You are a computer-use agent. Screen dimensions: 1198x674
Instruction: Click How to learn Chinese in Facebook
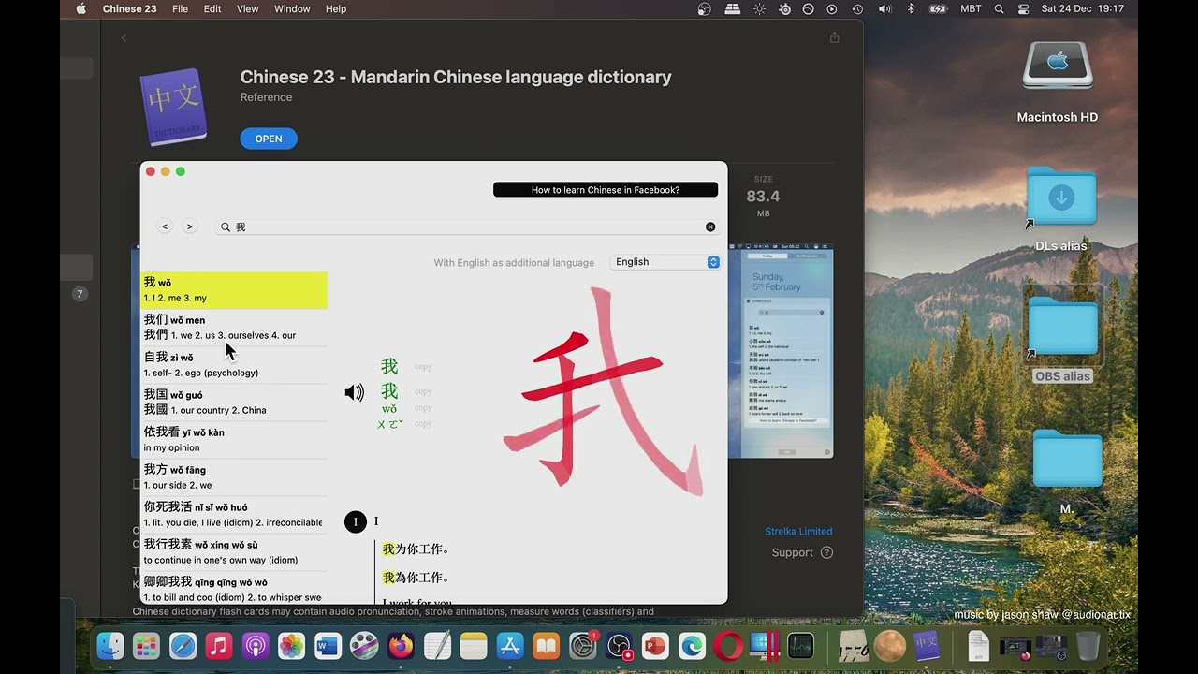[606, 190]
